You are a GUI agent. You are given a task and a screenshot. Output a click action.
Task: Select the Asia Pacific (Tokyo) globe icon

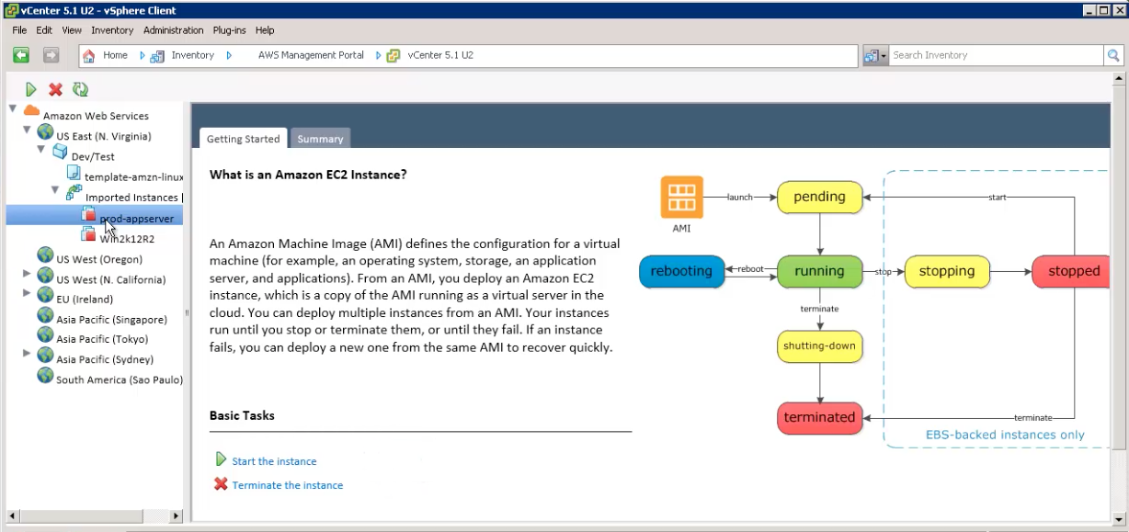(x=45, y=336)
